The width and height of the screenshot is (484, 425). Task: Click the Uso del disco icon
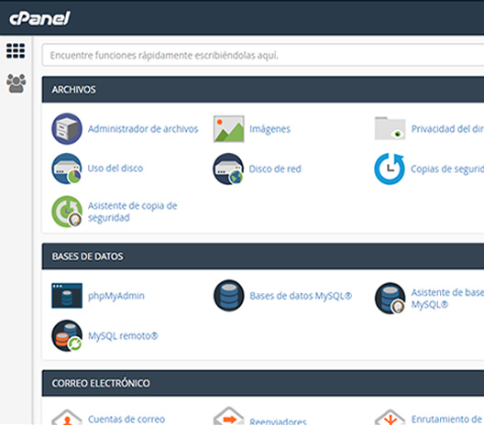point(67,169)
